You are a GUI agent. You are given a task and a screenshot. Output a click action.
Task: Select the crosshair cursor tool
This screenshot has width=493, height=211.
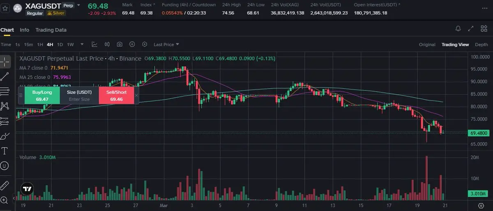pos(5,62)
